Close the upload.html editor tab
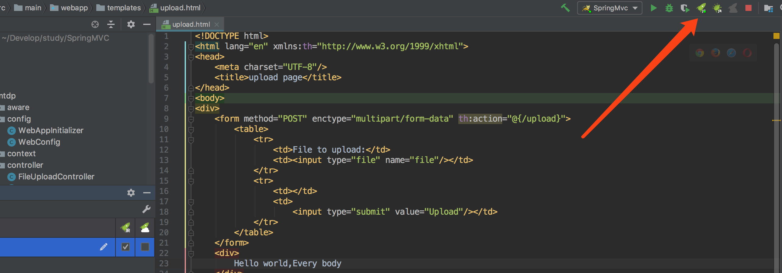This screenshot has height=273, width=782. pyautogui.click(x=217, y=24)
